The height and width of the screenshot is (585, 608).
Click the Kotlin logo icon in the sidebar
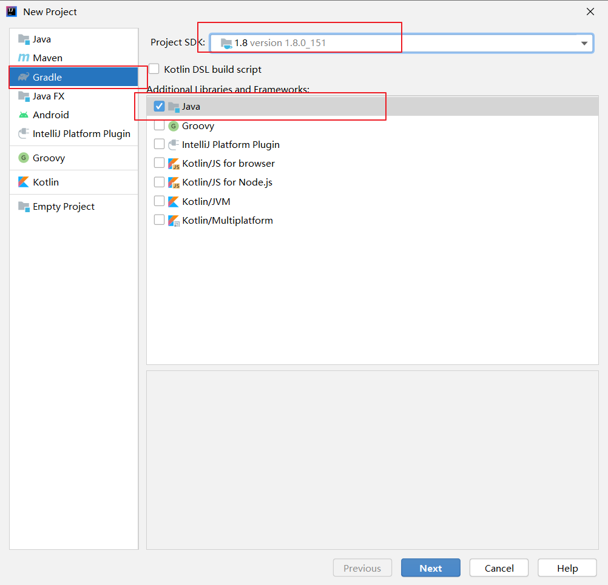click(24, 182)
